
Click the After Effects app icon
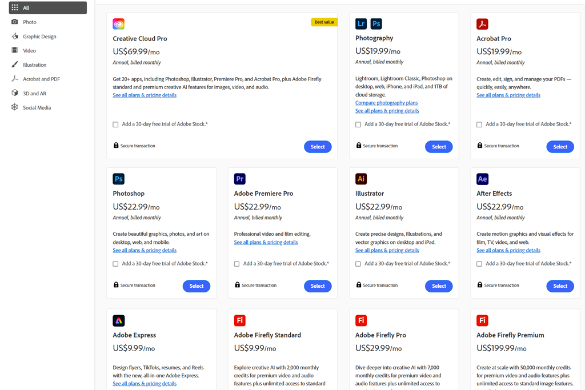point(482,179)
